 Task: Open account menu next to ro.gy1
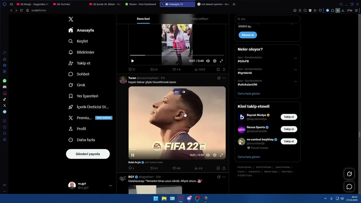[111, 186]
